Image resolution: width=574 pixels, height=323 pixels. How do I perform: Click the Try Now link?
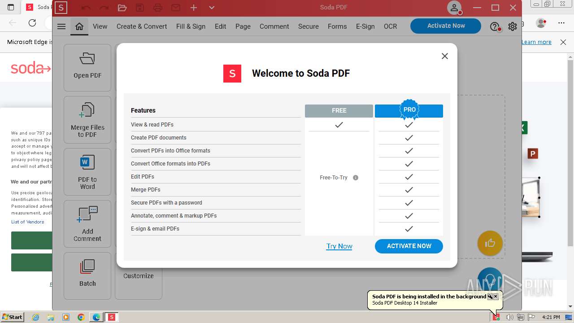(339, 246)
